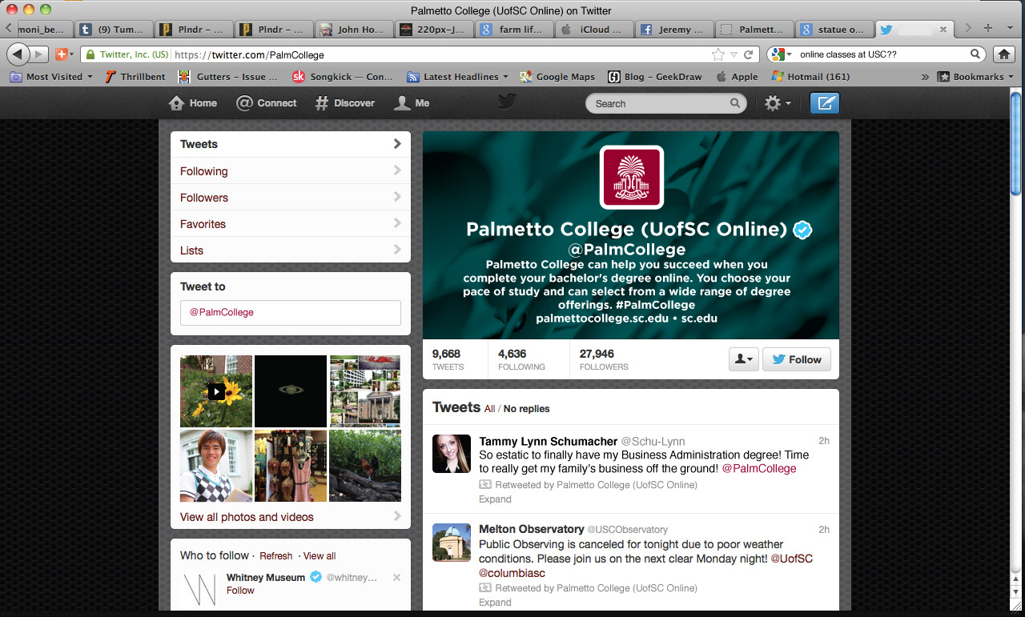
Task: Open the Connect section
Action: click(267, 103)
